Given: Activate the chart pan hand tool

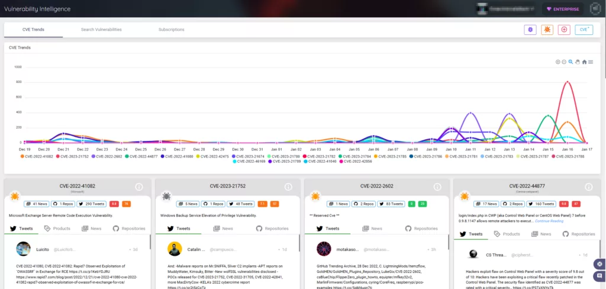Looking at the screenshot, I should pos(578,62).
